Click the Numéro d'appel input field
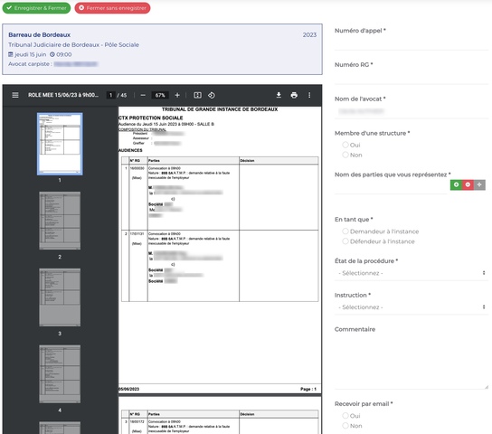 click(412, 43)
